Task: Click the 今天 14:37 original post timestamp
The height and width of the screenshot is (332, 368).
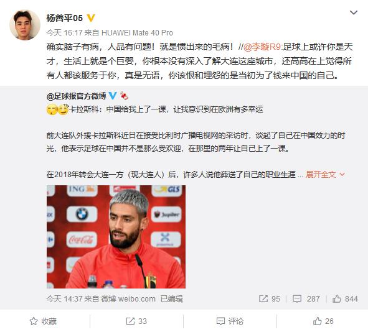Action: click(x=64, y=298)
